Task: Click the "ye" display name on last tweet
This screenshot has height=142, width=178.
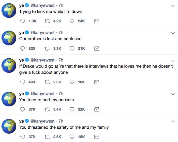Action: 22,121
